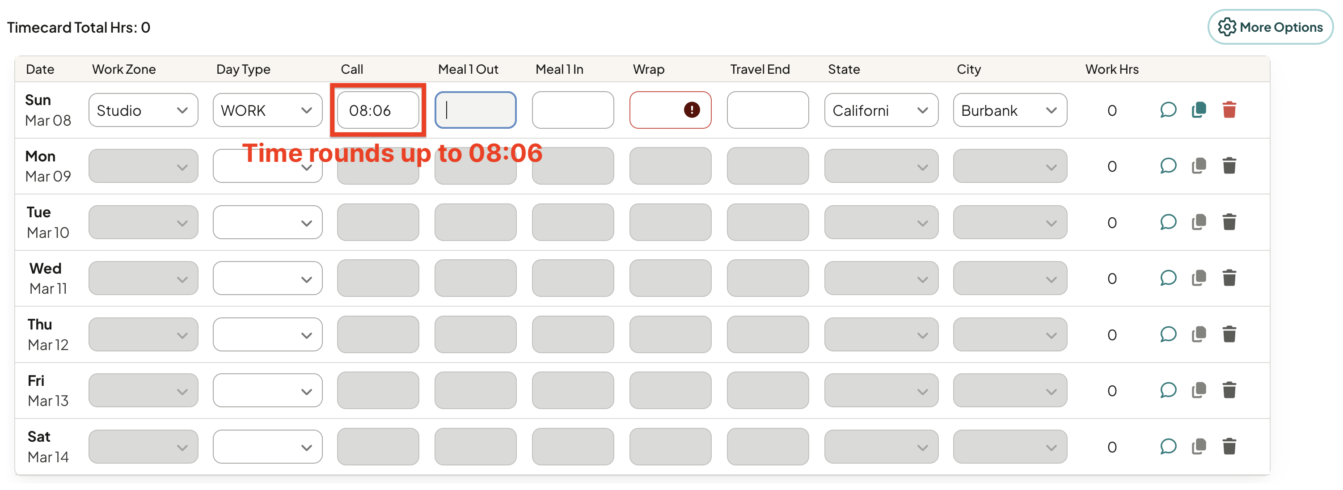Image resolution: width=1343 pixels, height=490 pixels.
Task: Open the Day Type dropdown for Sat Mar 14
Action: click(267, 446)
